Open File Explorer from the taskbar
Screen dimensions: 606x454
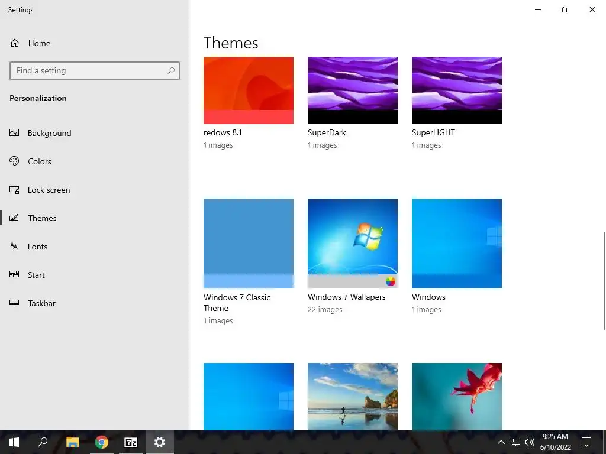[x=72, y=442]
